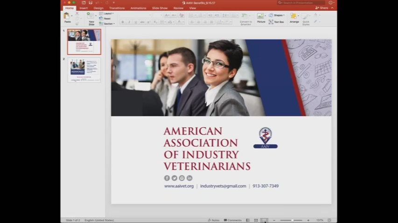The image size is (398, 223).
Task: Click zoom in plus button
Action: (308, 220)
